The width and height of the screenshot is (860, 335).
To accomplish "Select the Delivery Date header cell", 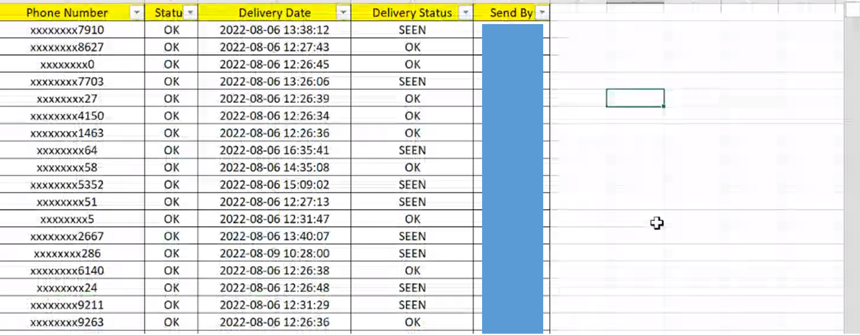I will (275, 13).
